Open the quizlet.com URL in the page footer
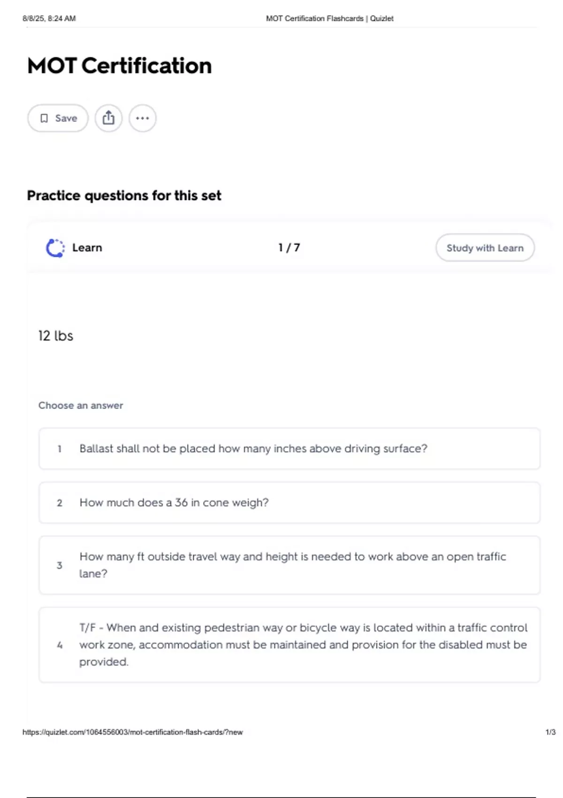Screen dimensions: 563x798 coord(133,732)
